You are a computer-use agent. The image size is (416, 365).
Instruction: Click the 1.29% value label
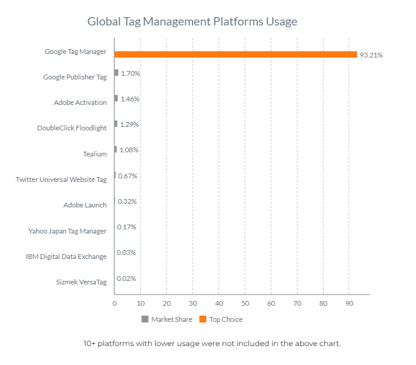click(x=129, y=124)
